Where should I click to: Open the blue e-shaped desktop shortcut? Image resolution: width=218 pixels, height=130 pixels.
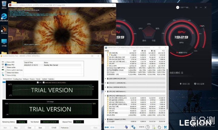click(4, 16)
